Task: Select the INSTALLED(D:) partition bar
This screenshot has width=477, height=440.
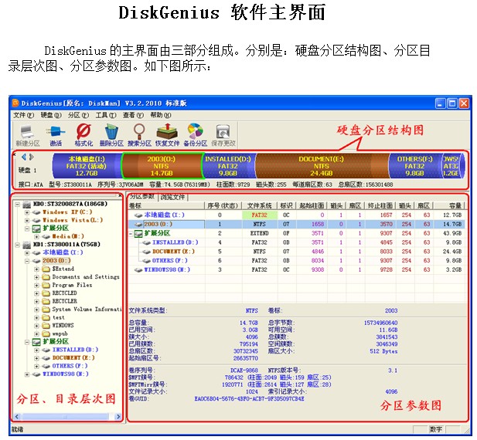Action: click(x=229, y=166)
